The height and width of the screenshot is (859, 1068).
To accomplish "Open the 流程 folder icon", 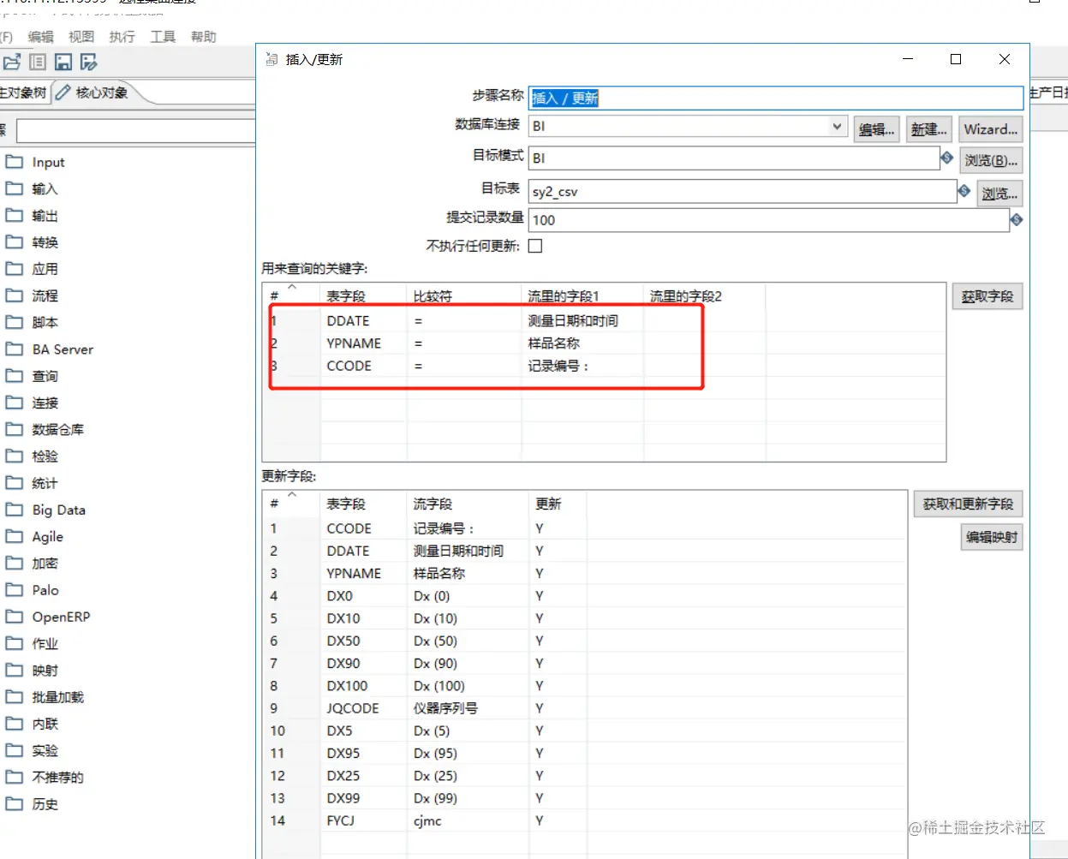I will tap(14, 295).
